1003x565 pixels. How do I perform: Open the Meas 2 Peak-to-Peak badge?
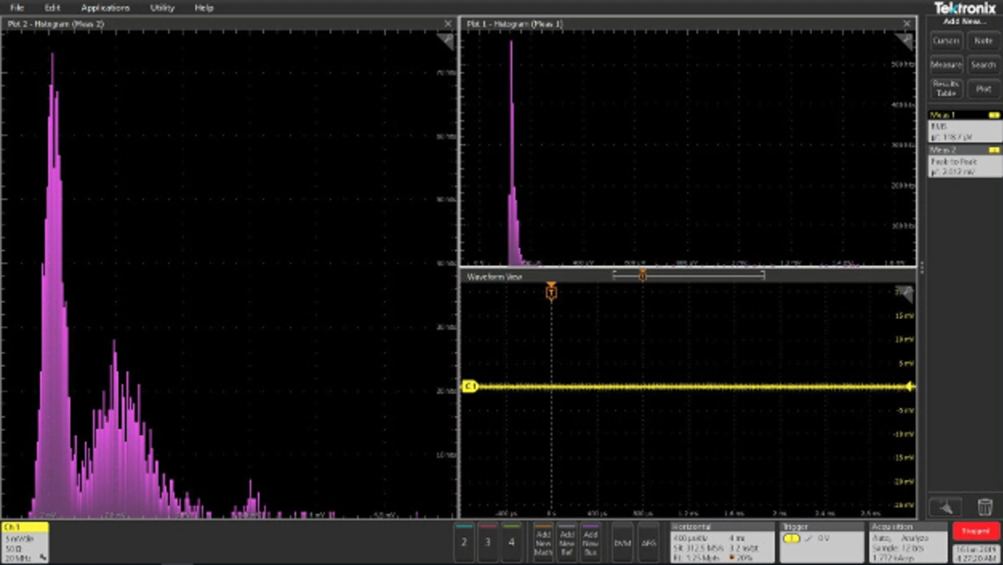[x=965, y=161]
